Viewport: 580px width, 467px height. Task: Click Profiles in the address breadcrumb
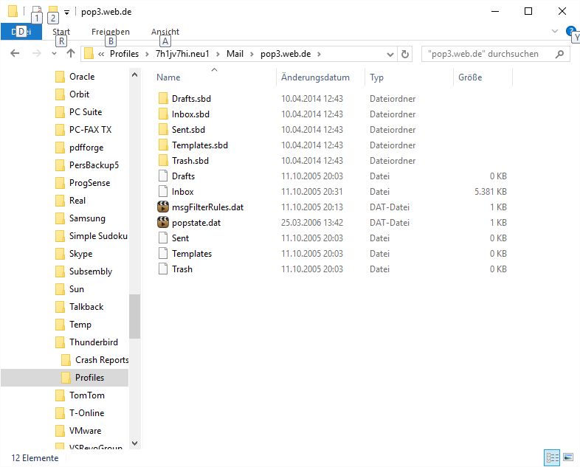(124, 54)
